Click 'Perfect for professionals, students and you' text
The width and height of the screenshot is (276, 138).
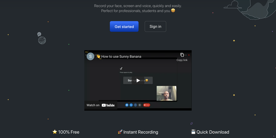[x=136, y=11]
